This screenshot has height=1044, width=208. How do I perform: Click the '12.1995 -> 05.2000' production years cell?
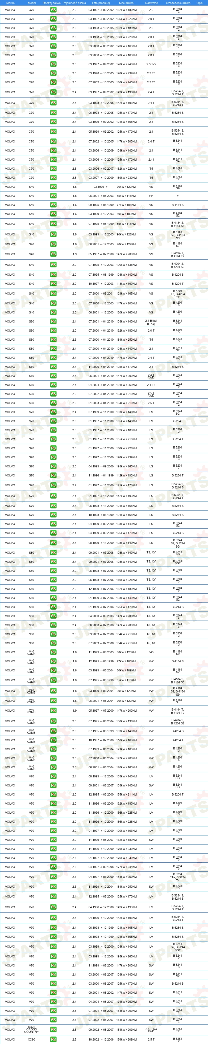[101, 896]
